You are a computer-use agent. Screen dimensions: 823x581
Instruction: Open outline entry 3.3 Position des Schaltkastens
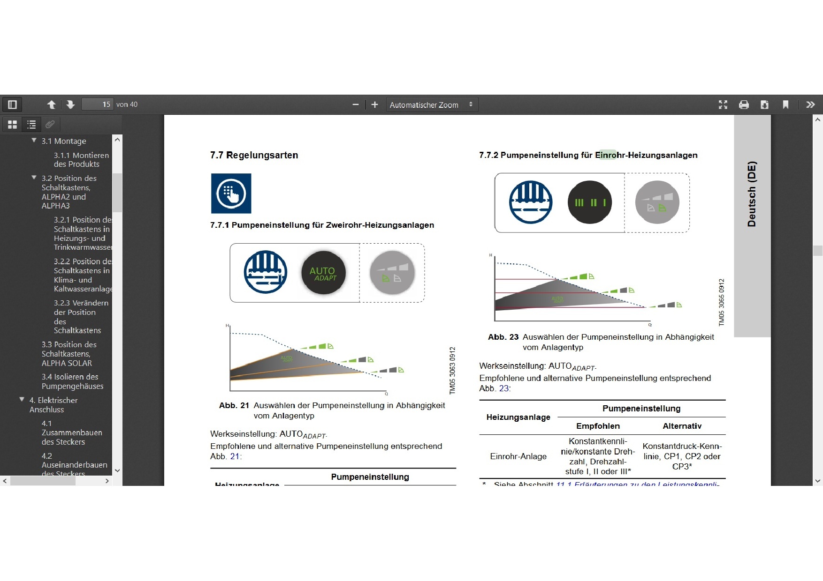[69, 354]
